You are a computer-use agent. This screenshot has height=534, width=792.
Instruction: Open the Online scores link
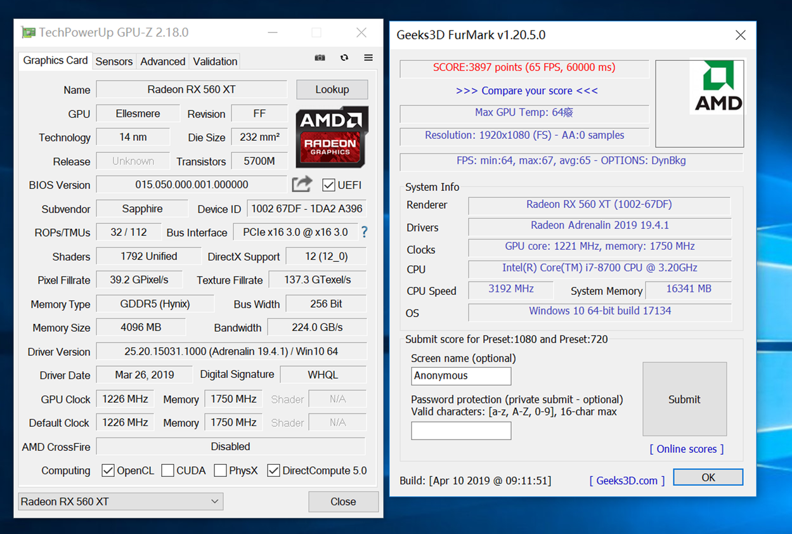[x=686, y=449]
